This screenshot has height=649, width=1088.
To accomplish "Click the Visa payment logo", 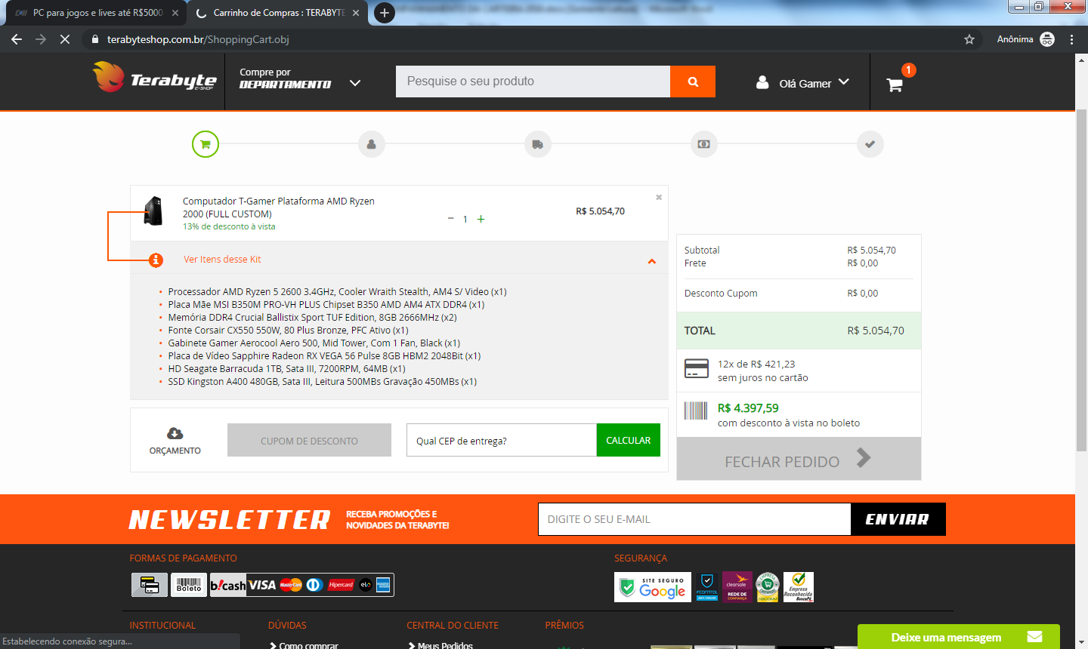I will tap(262, 585).
